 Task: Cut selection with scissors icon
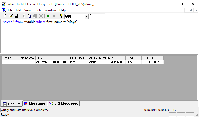(24, 16)
